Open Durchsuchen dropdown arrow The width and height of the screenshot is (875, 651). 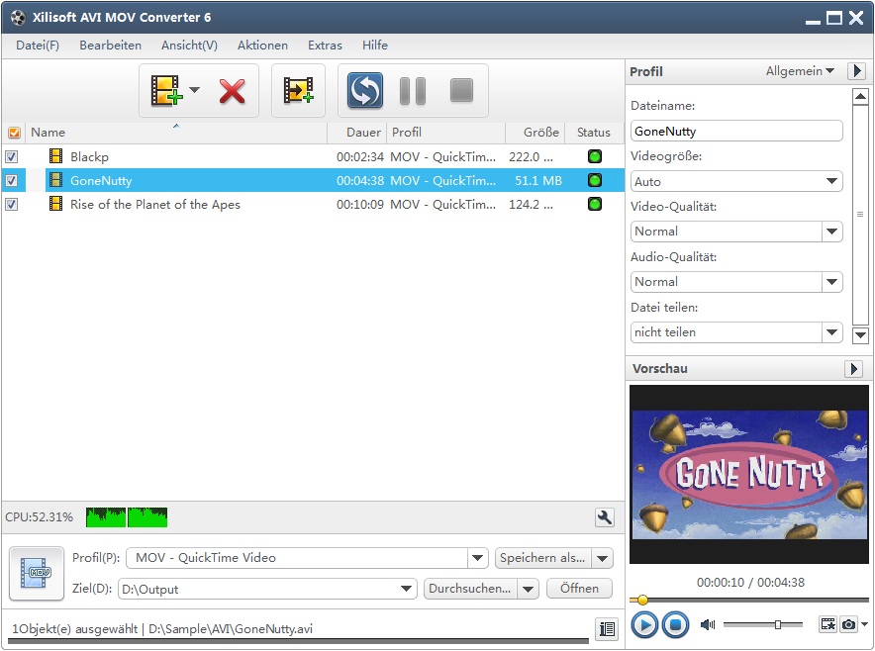529,589
